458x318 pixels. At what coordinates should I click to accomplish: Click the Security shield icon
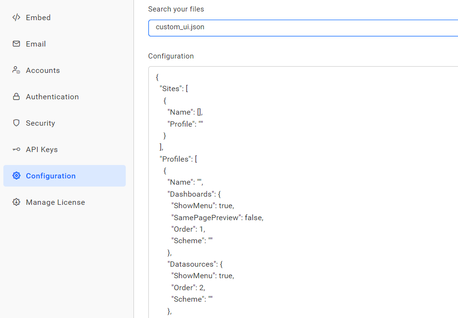click(15, 123)
